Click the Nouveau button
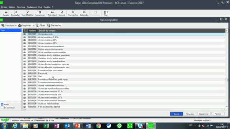 [190, 114]
